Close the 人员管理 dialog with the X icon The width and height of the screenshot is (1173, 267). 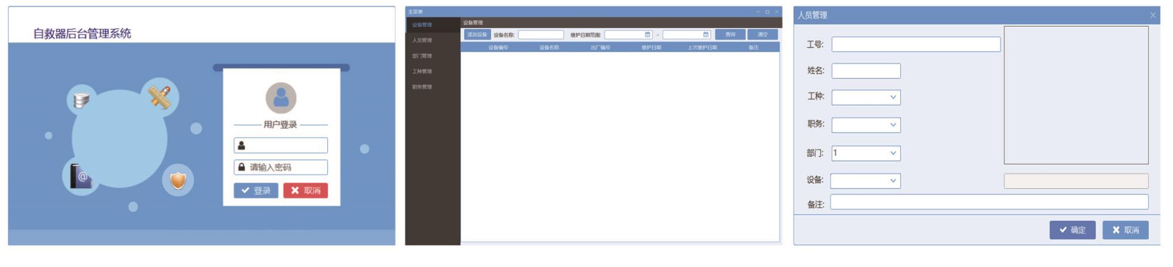tap(1152, 15)
